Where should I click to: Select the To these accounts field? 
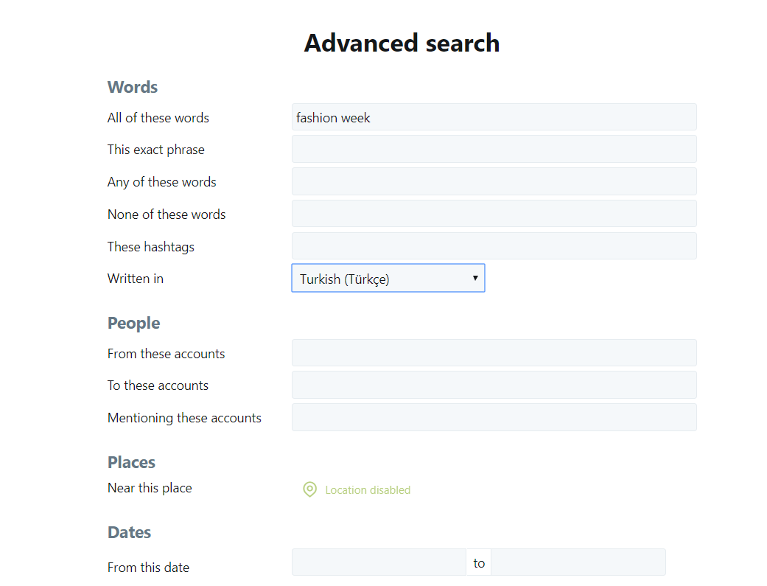(x=494, y=385)
